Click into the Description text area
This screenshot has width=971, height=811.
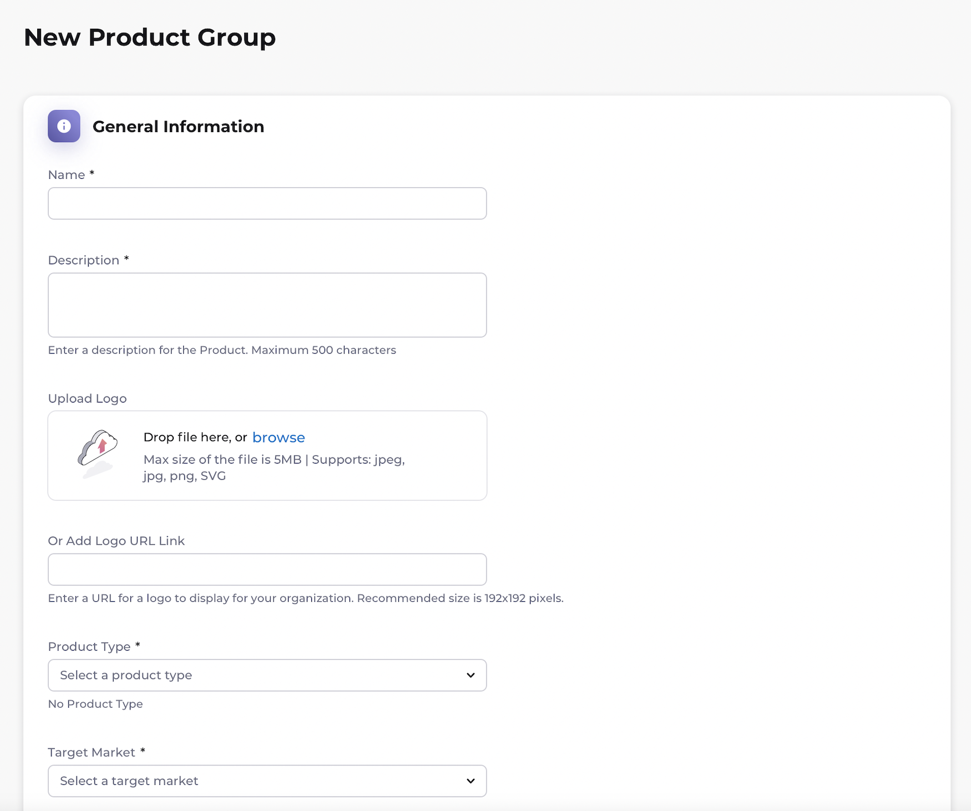[267, 305]
